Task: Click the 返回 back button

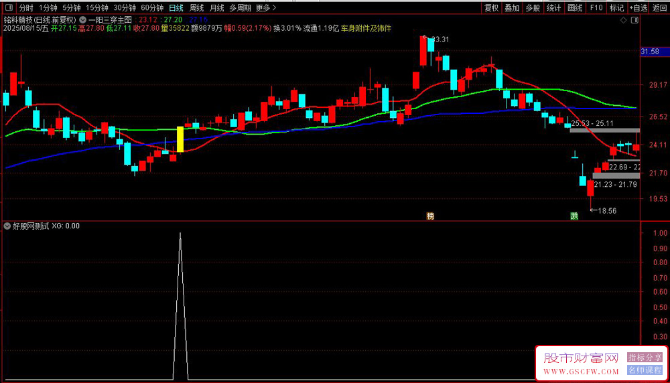Action: coord(660,7)
